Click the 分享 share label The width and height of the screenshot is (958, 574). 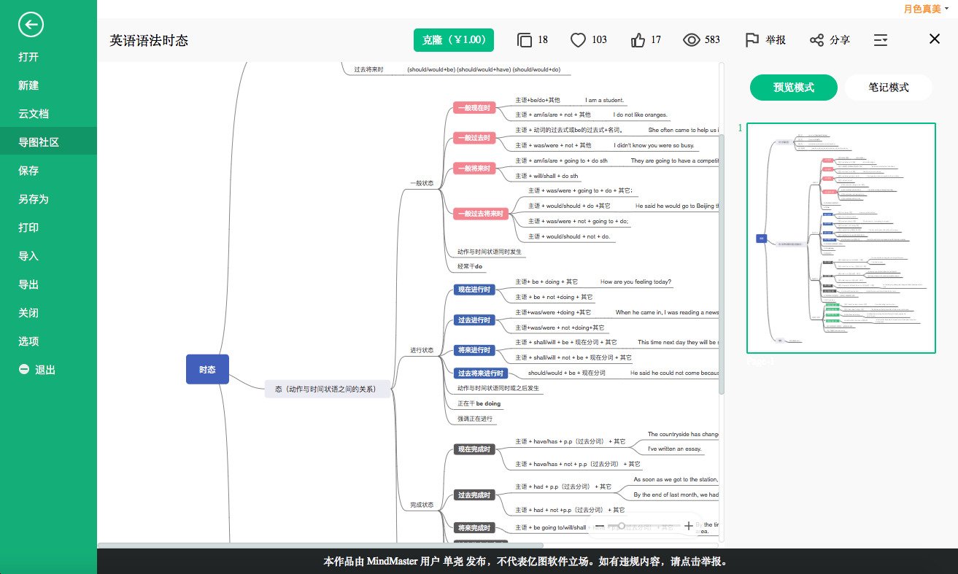tap(840, 40)
